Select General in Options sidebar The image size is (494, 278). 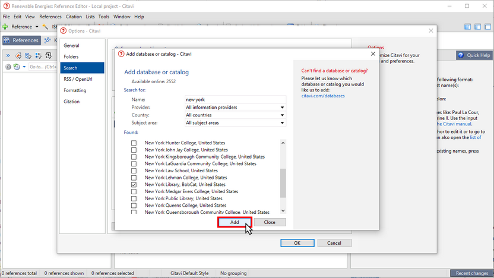(x=82, y=46)
